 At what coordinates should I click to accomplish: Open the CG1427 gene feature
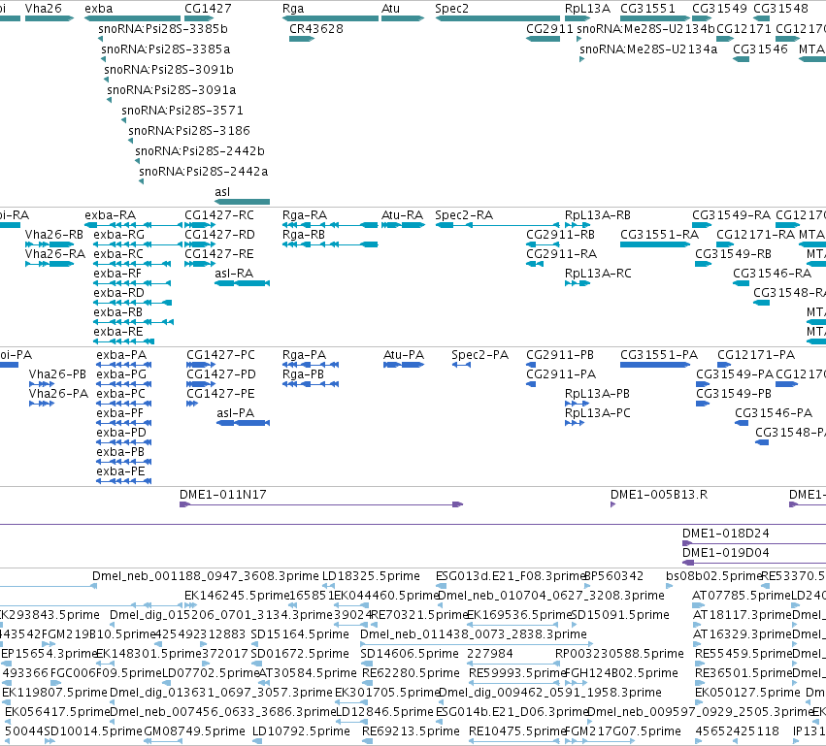pyautogui.click(x=199, y=18)
